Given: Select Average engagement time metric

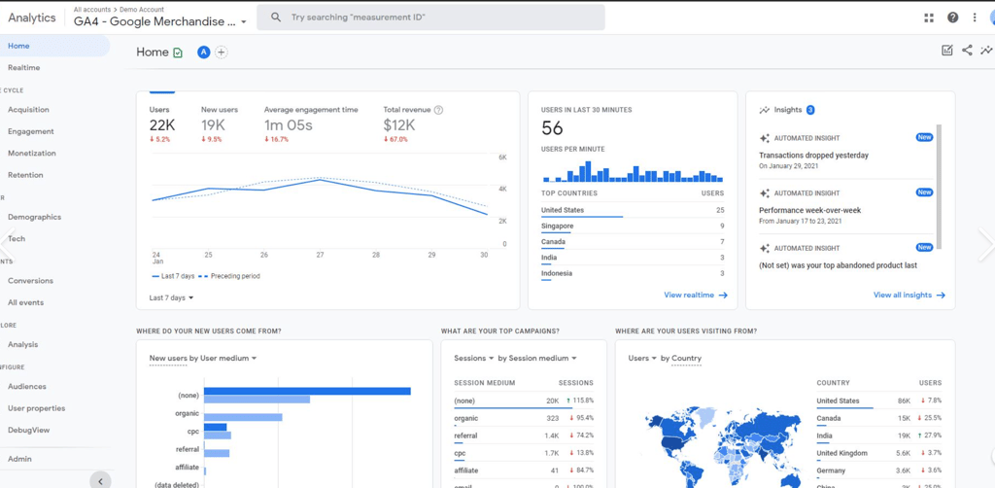Looking at the screenshot, I should point(311,124).
